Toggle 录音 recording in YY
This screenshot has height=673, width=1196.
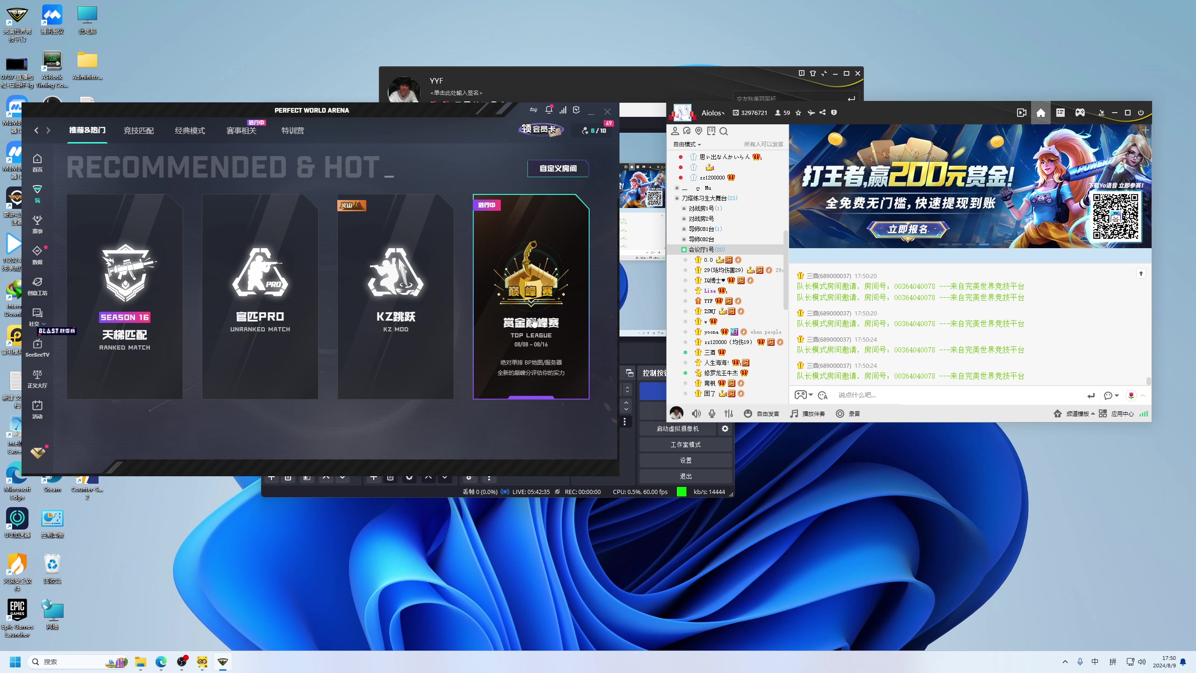[x=848, y=414]
